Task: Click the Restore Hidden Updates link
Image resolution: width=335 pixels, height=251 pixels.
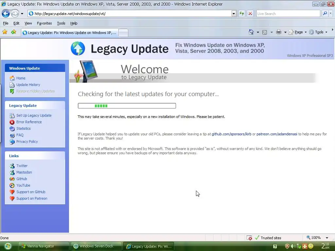Action: [x=35, y=91]
